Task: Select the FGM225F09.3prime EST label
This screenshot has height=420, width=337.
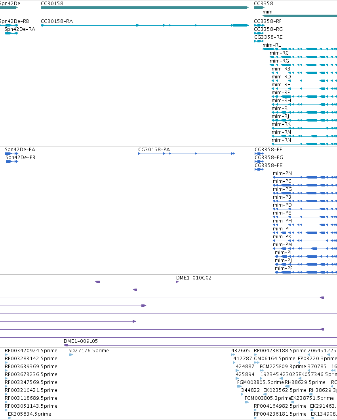Action: click(283, 367)
